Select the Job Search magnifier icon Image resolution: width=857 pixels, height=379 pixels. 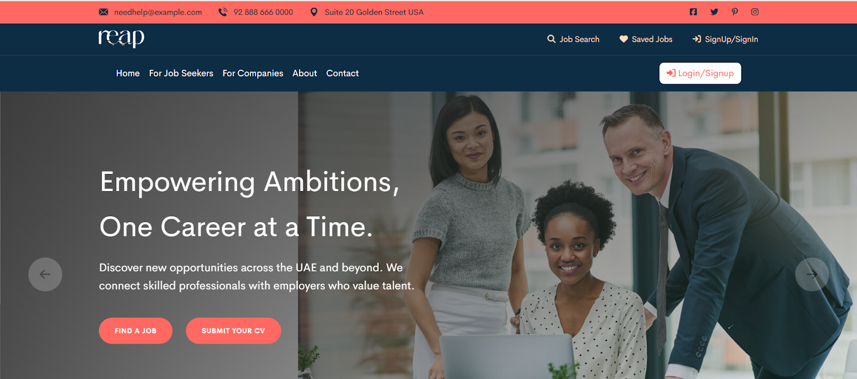pos(551,39)
